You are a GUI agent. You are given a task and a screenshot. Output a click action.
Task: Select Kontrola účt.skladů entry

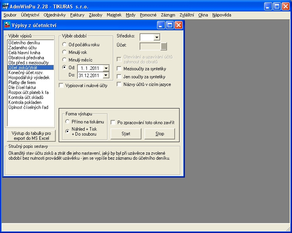coord(30,97)
